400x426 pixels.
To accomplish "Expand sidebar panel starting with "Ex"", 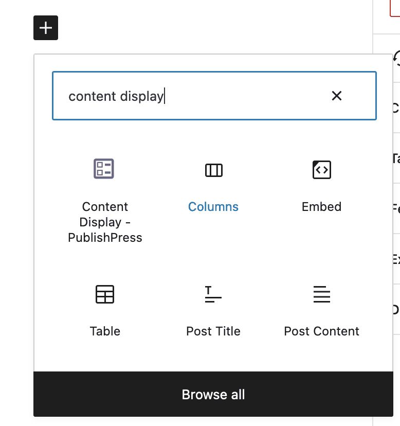I will [396, 259].
